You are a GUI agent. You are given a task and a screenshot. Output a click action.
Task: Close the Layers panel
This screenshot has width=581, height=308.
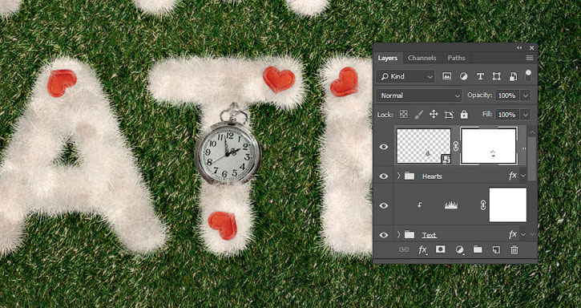[532, 48]
